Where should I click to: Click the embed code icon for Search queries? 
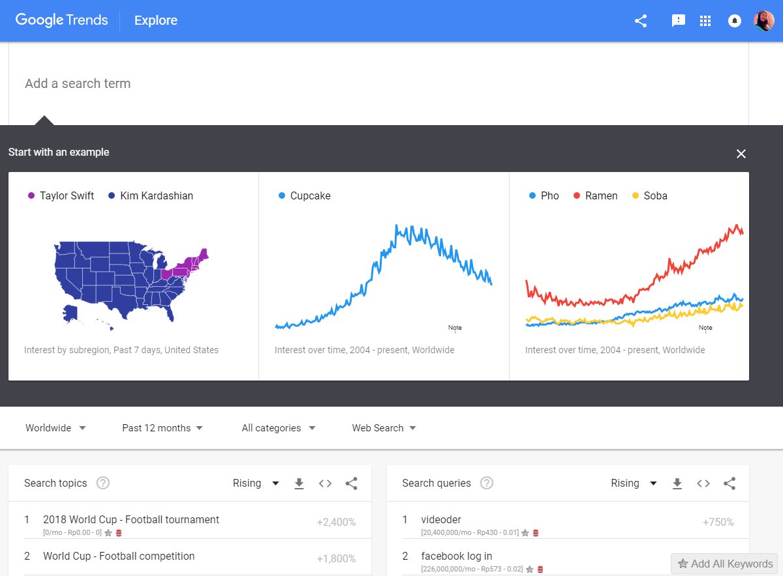click(x=703, y=483)
